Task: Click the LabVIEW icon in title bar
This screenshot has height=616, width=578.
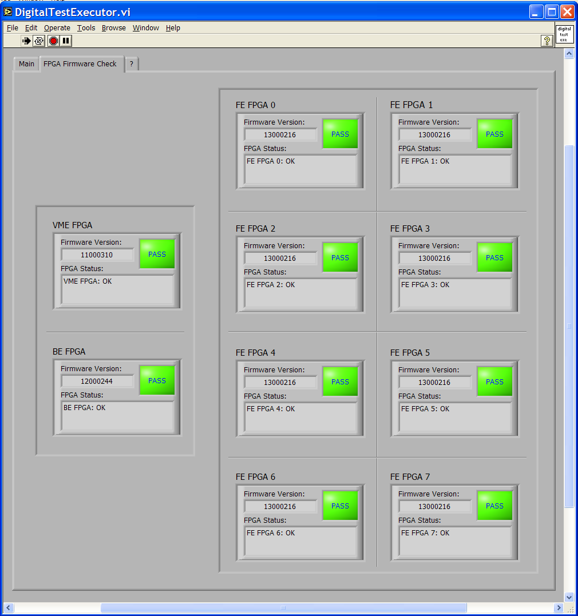Action: [x=8, y=12]
